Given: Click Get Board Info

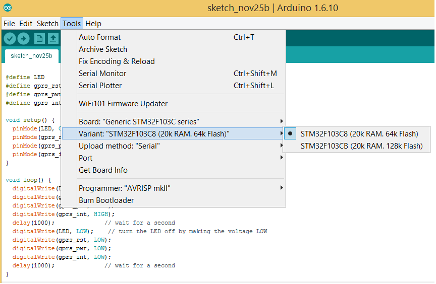Looking at the screenshot, I should [x=174, y=170].
